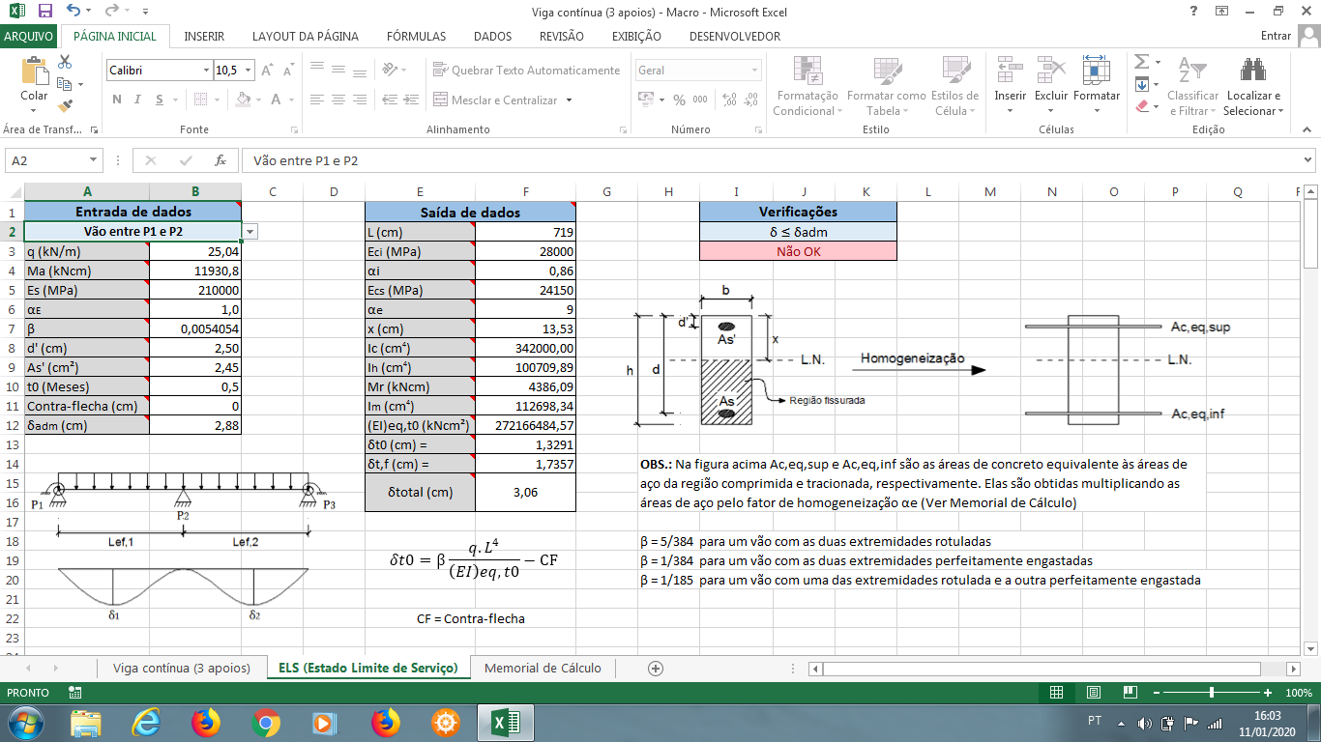The width and height of the screenshot is (1321, 742).
Task: Toggle italic formatting with I button
Action: coord(138,100)
